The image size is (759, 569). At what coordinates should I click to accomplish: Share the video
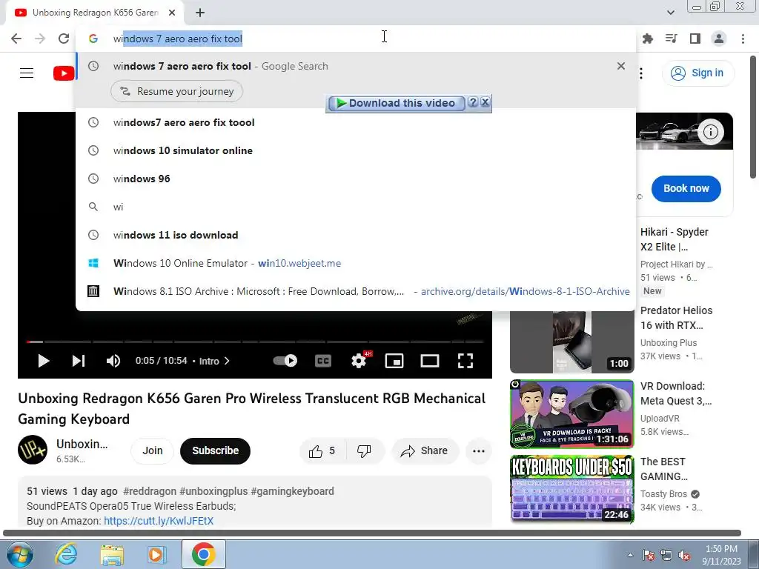point(425,451)
